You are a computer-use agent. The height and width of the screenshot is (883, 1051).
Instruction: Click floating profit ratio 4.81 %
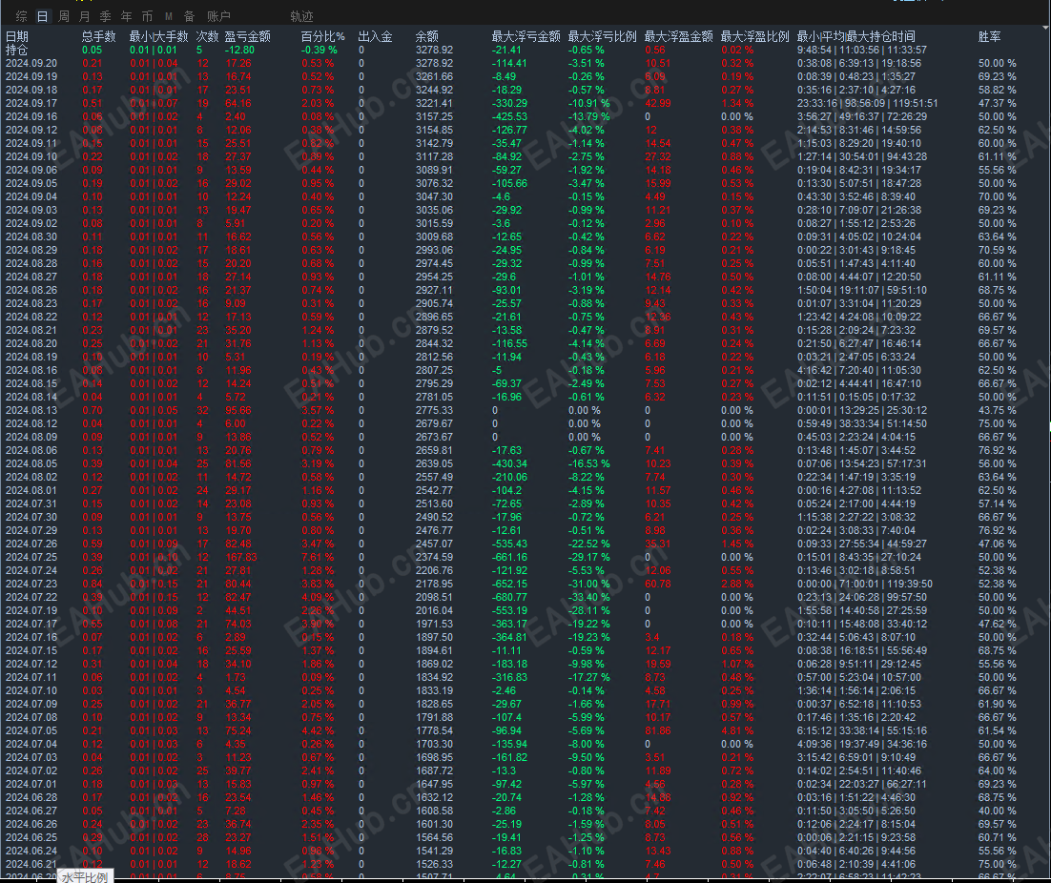(x=736, y=731)
